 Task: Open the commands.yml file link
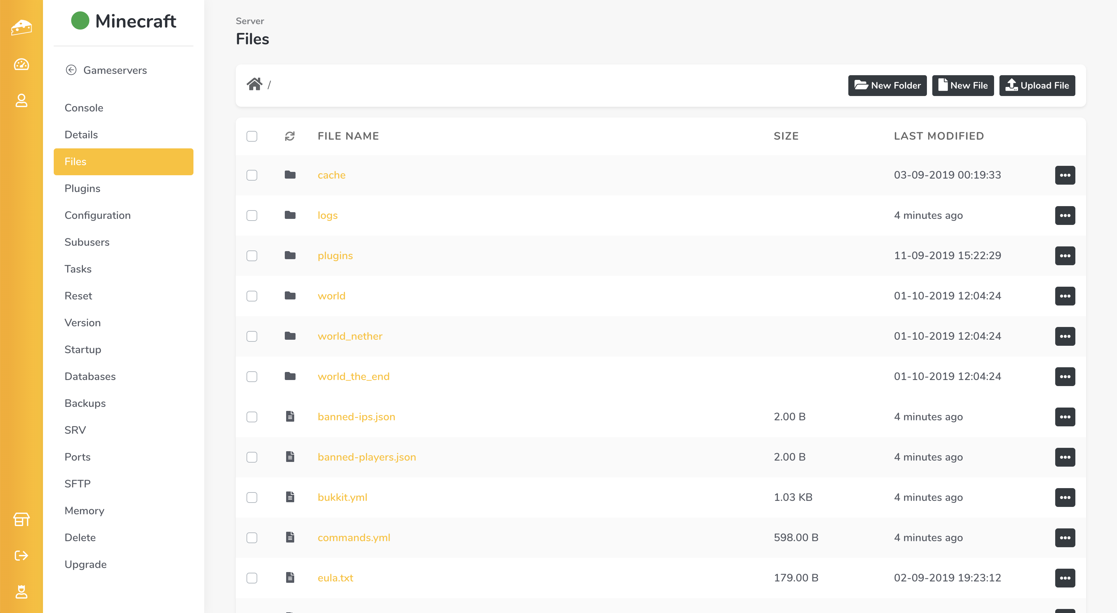click(354, 537)
